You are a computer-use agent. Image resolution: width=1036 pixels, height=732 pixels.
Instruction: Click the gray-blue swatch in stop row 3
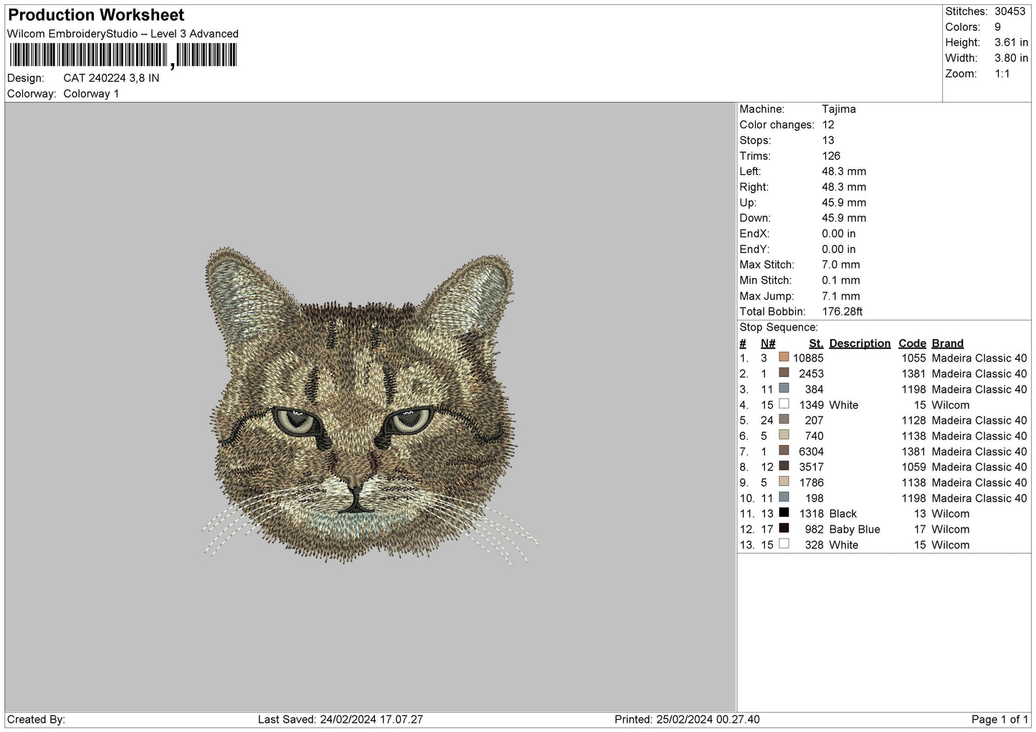tap(784, 388)
